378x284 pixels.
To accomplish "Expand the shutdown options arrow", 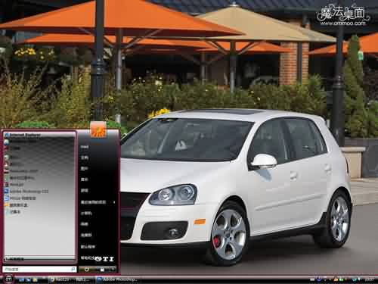I will [113, 270].
